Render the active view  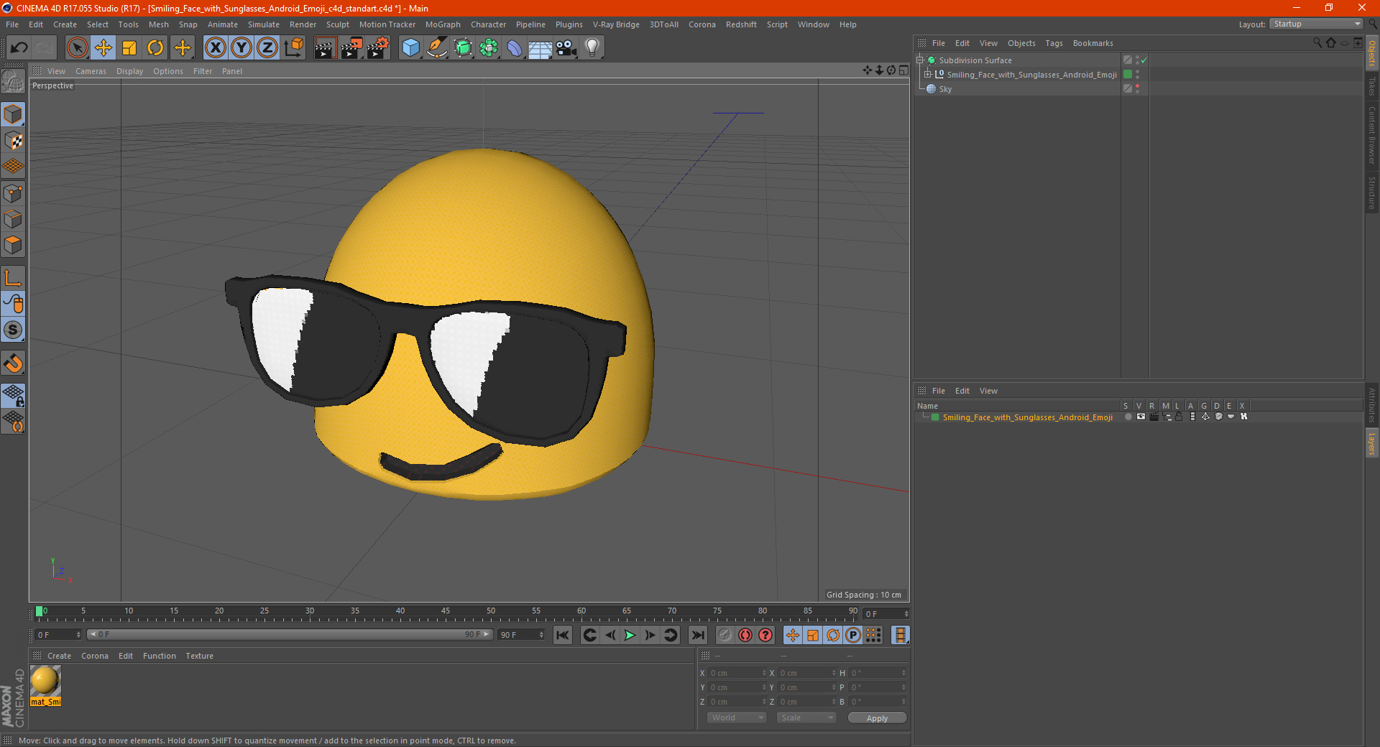325,48
